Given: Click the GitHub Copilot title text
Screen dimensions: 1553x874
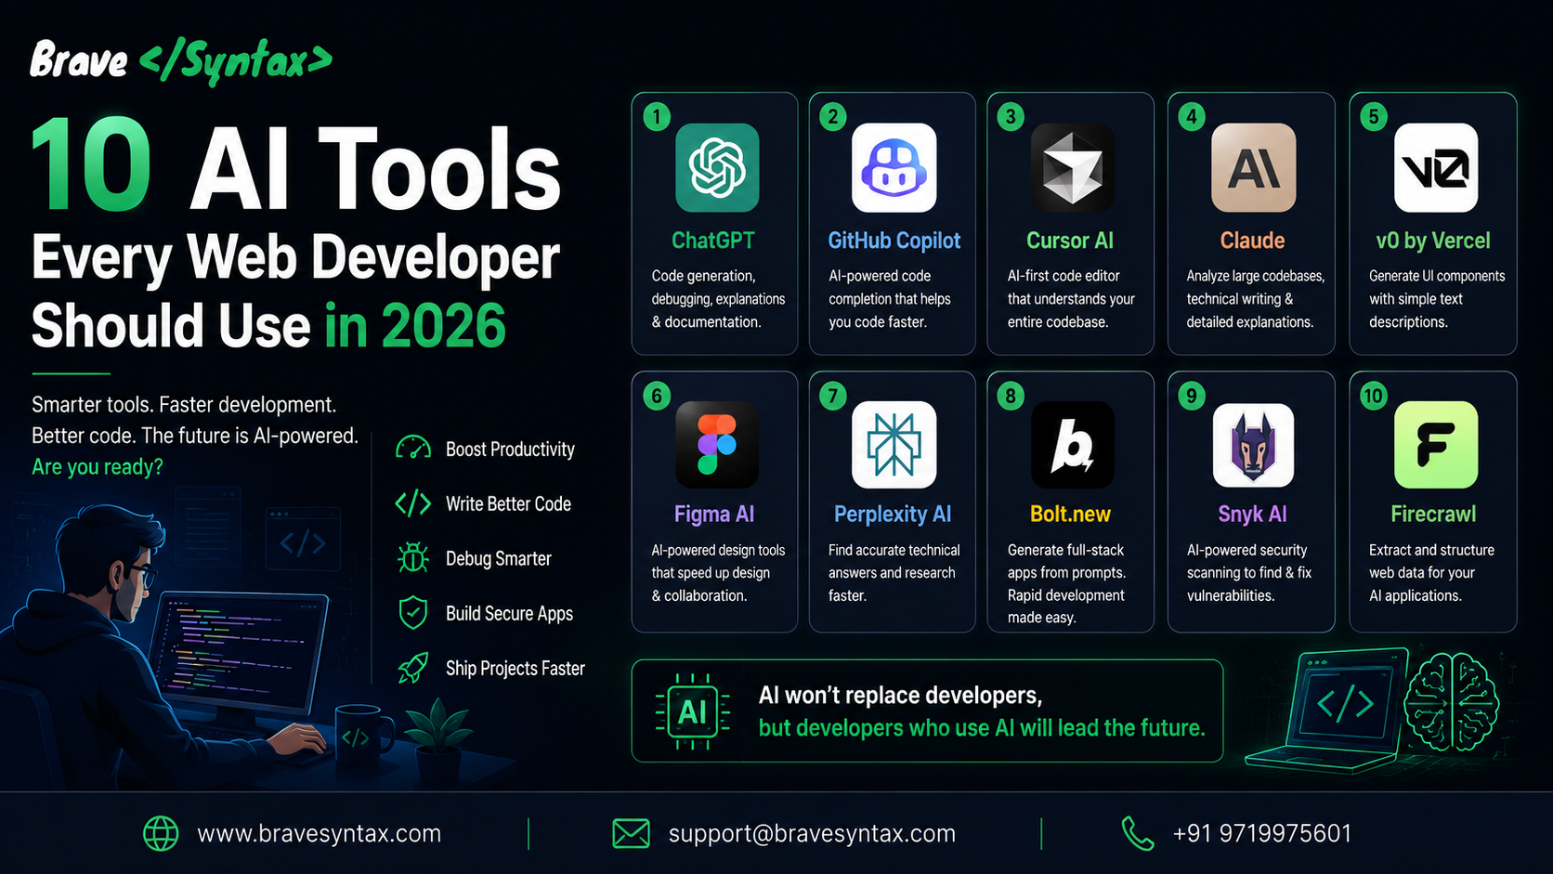Looking at the screenshot, I should [x=894, y=241].
